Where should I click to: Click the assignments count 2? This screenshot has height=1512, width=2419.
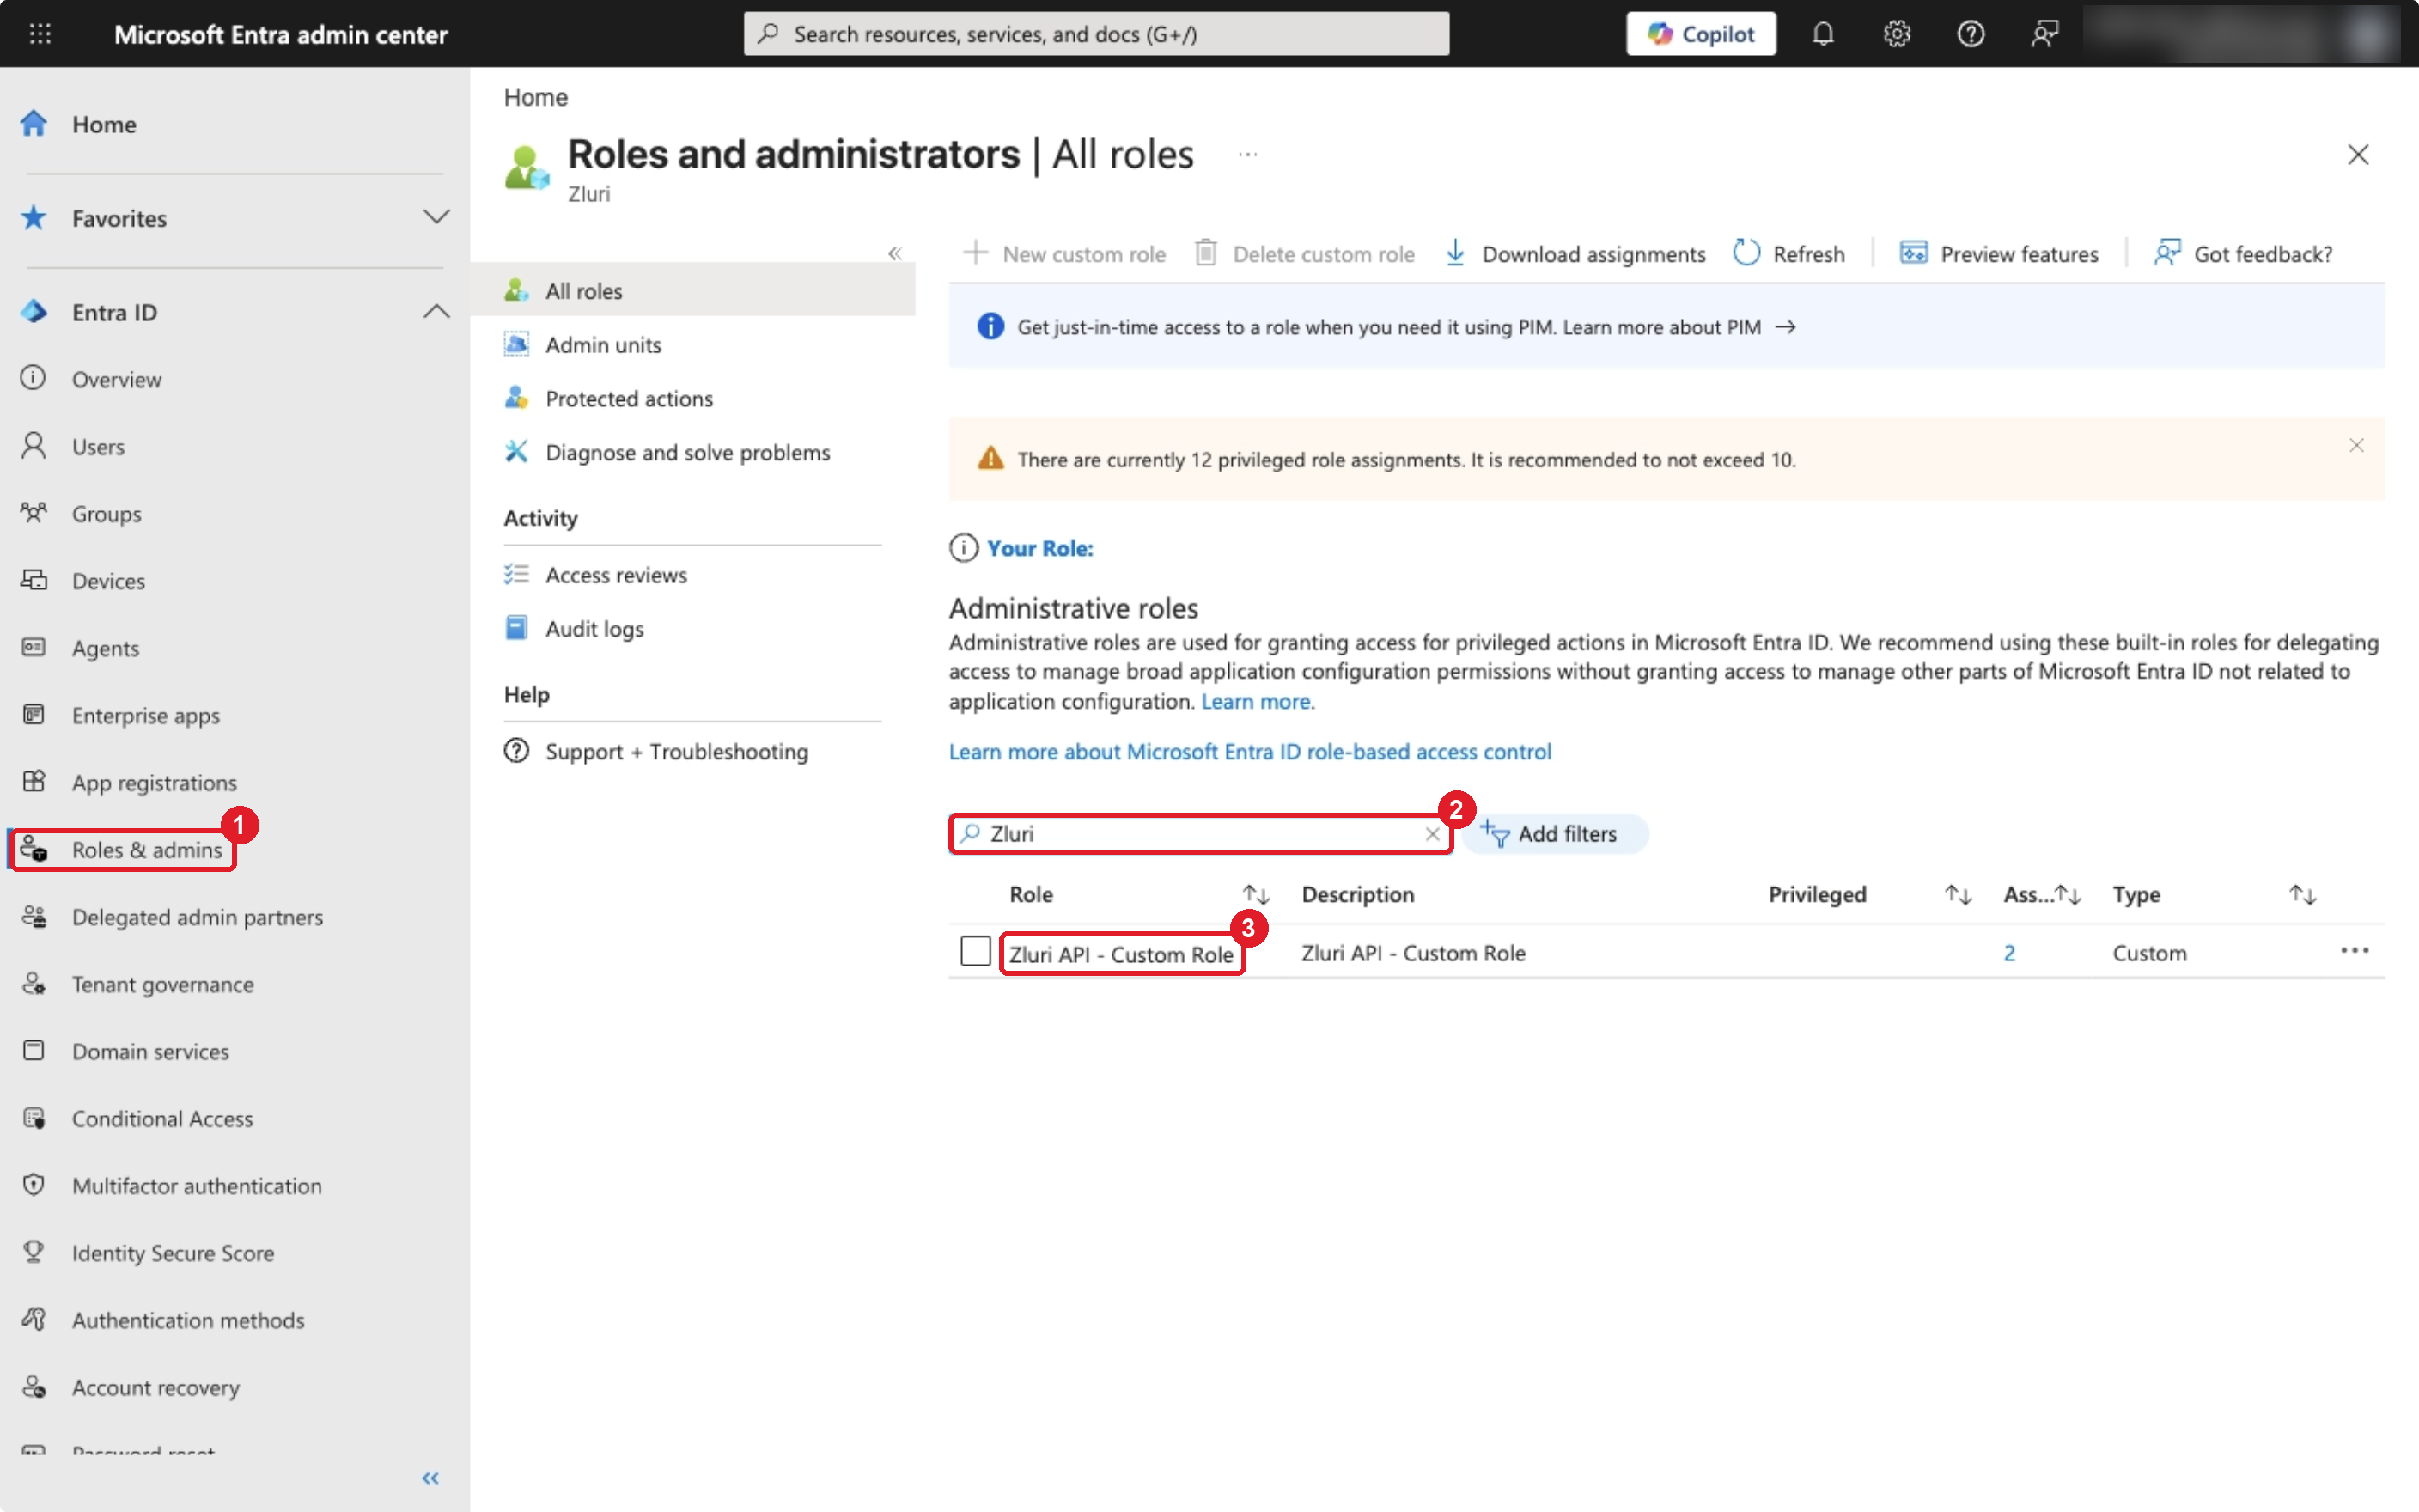[x=2009, y=953]
